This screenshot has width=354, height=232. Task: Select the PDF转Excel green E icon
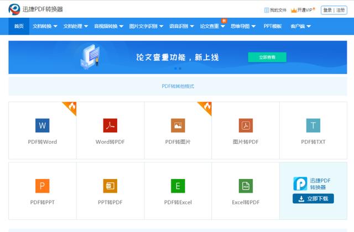coord(178,186)
